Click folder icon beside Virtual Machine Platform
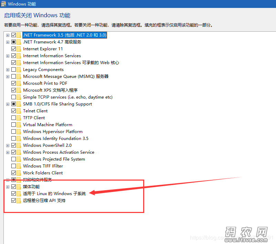 [x=19, y=125]
